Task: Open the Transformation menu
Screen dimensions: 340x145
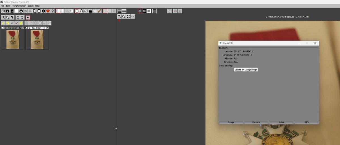Action: point(19,6)
